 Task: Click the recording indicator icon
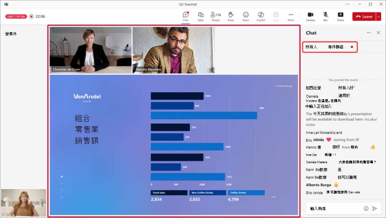coord(31,17)
